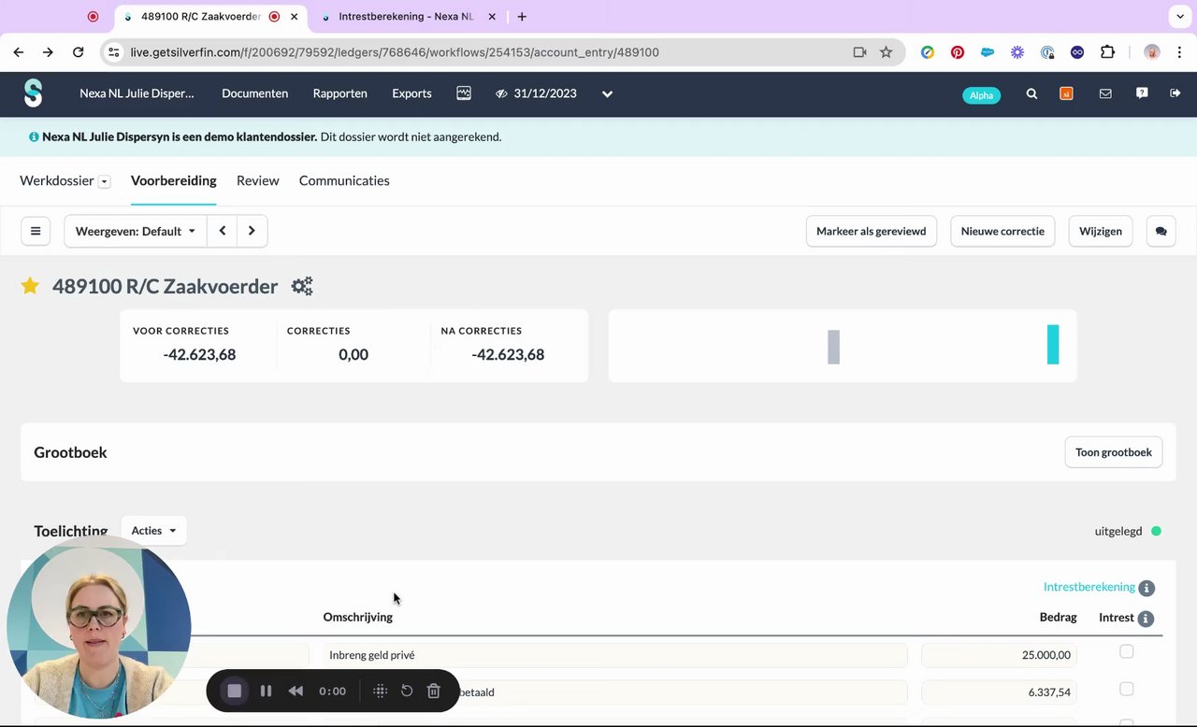Viewport: 1197px width, 727px height.
Task: Click the Silverfin logo in the header
Action: click(34, 93)
